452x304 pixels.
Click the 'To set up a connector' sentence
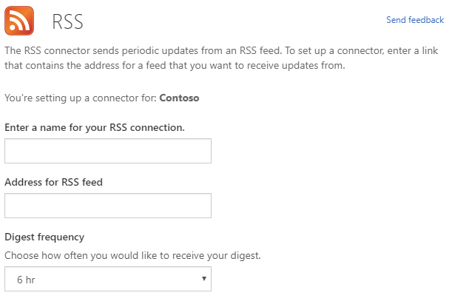(362, 51)
